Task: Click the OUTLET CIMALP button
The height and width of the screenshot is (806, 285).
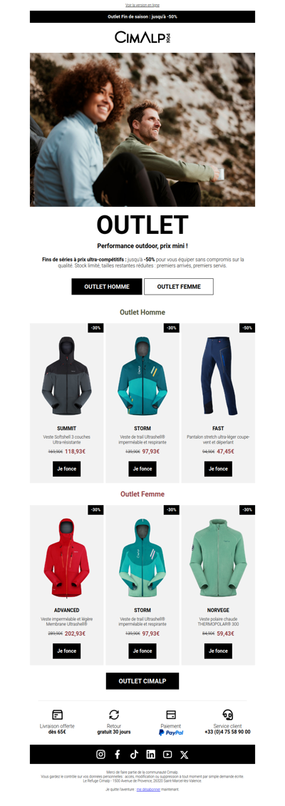Action: (142, 680)
